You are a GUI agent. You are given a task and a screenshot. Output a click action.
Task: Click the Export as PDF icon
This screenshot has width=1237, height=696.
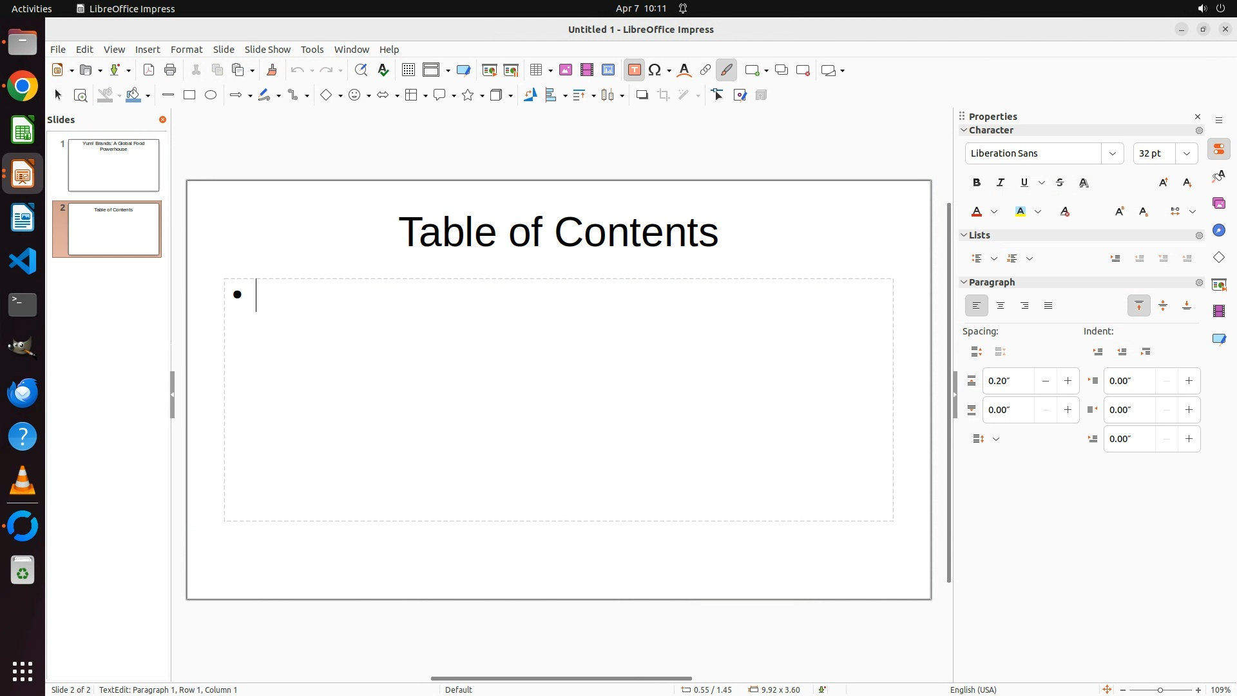tap(149, 70)
